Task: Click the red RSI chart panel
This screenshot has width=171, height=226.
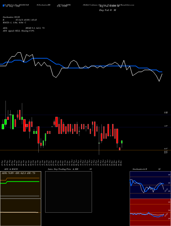Action: tap(150, 212)
